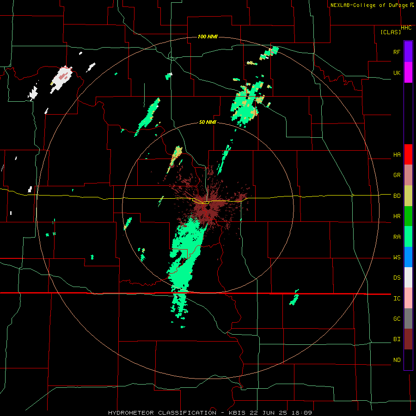This screenshot has height=416, width=416.
Task: Click the HA legend label
Action: click(397, 155)
